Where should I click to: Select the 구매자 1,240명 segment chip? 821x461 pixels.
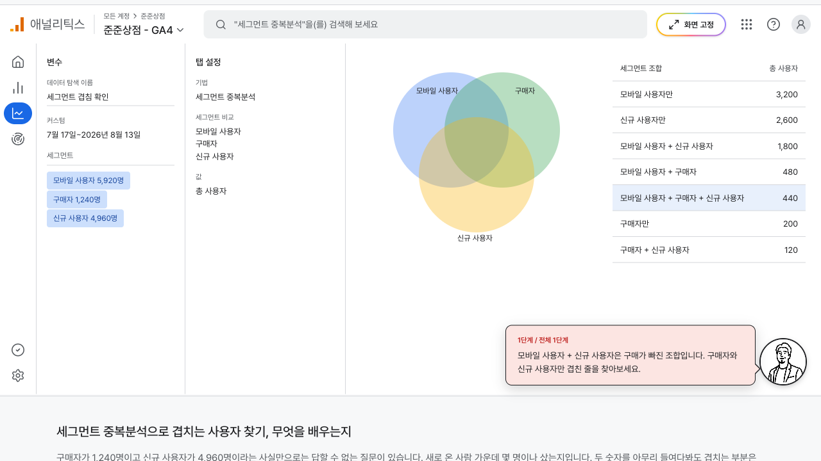77,200
